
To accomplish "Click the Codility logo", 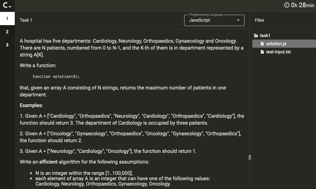I will 7,5.
